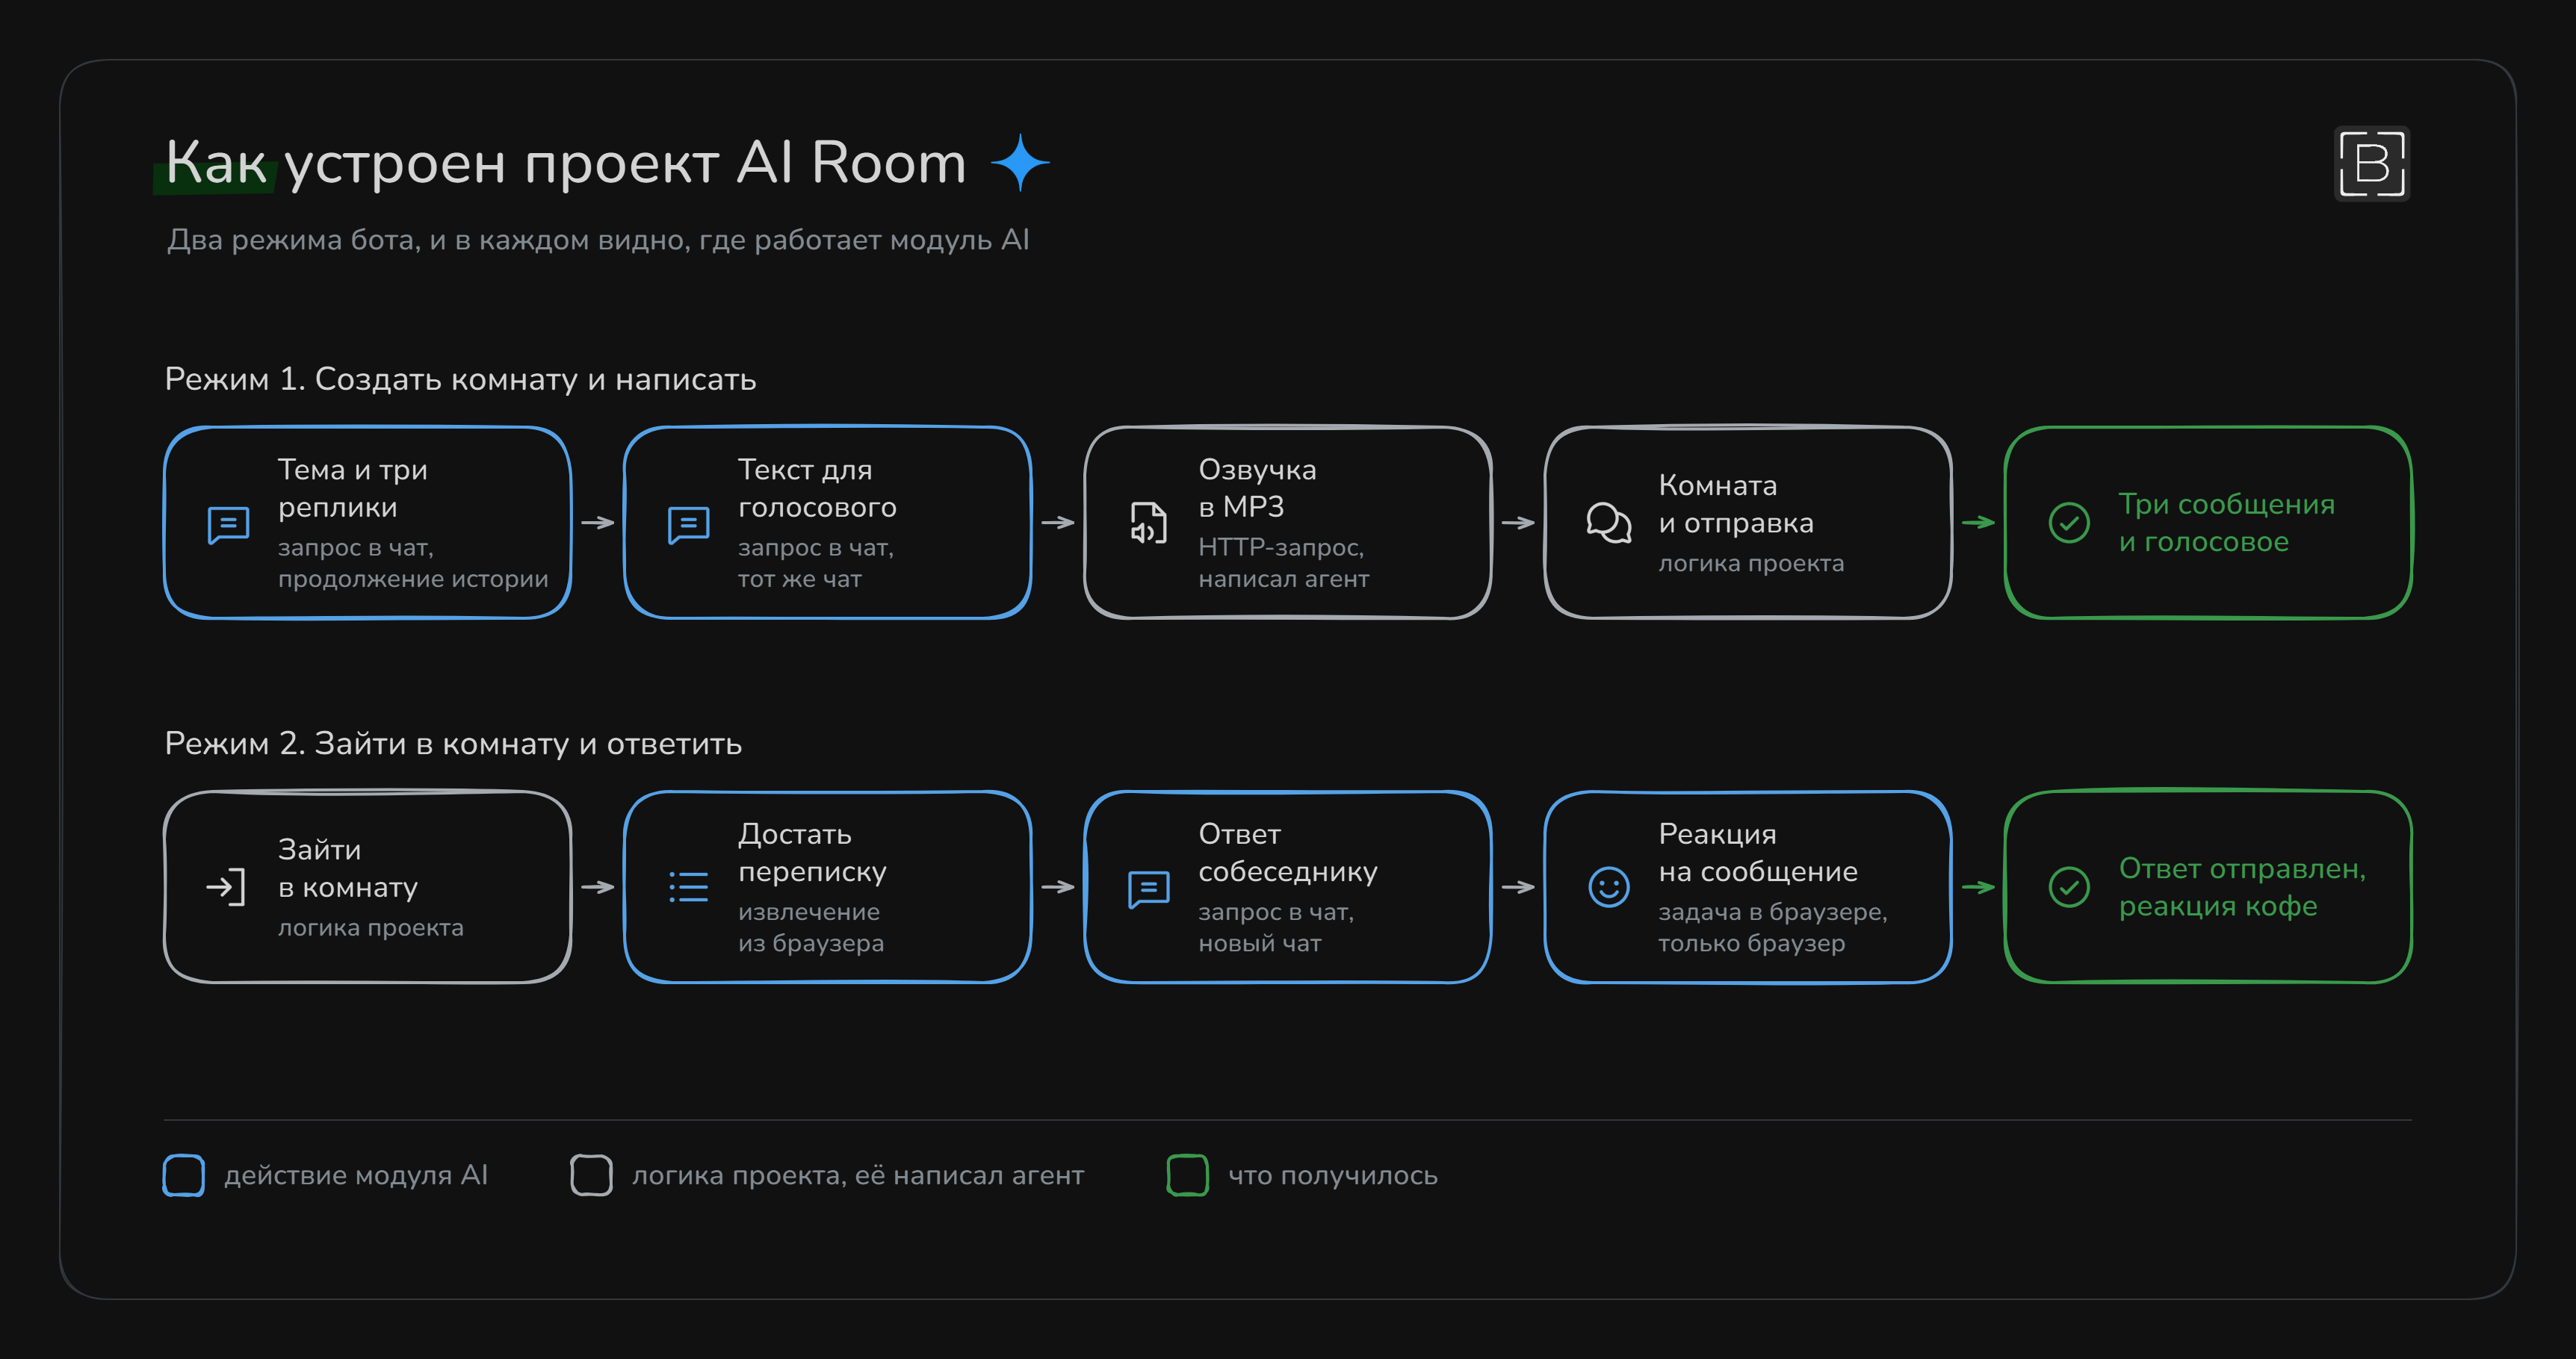The image size is (2576, 1359).
Task: Click the text 'Реакция на сообщение'
Action: 1758,853
